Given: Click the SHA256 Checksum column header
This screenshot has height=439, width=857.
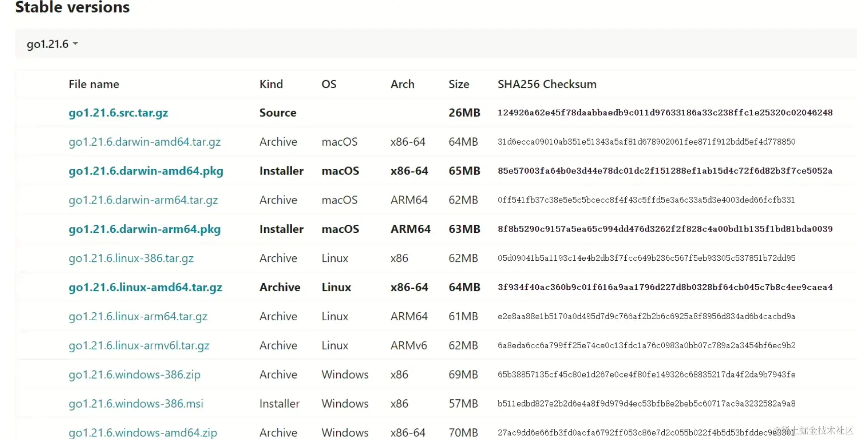Looking at the screenshot, I should point(547,84).
